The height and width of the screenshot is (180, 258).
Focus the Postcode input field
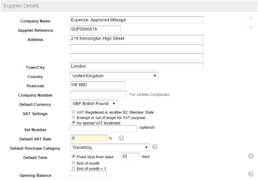pyautogui.click(x=97, y=85)
